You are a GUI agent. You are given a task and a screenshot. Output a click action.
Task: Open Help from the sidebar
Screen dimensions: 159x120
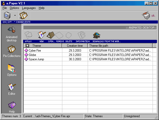pos(12,107)
